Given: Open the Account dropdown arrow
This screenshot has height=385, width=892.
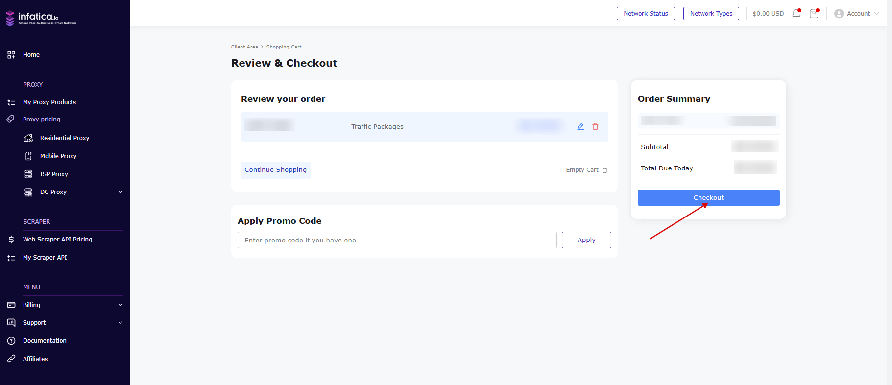Looking at the screenshot, I should 876,14.
